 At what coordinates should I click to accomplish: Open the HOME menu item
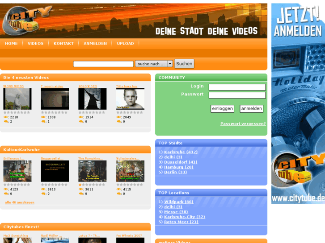coord(11,43)
